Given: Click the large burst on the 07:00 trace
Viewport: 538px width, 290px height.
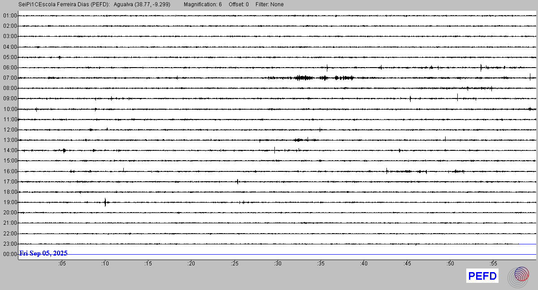Looking at the screenshot, I should 304,78.
